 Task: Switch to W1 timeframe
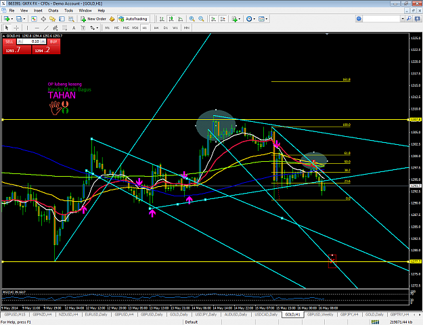click(x=175, y=28)
